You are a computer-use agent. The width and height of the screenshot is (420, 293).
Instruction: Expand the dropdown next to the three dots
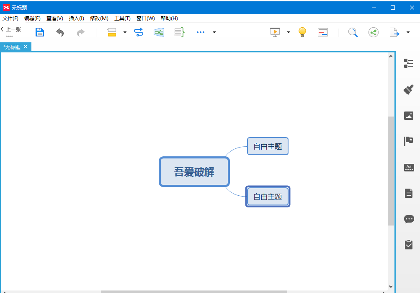tap(214, 32)
